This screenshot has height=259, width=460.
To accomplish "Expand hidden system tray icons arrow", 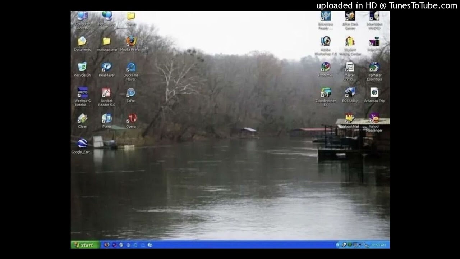I will coord(338,245).
